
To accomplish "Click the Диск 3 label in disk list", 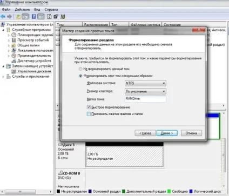I will [69, 145].
